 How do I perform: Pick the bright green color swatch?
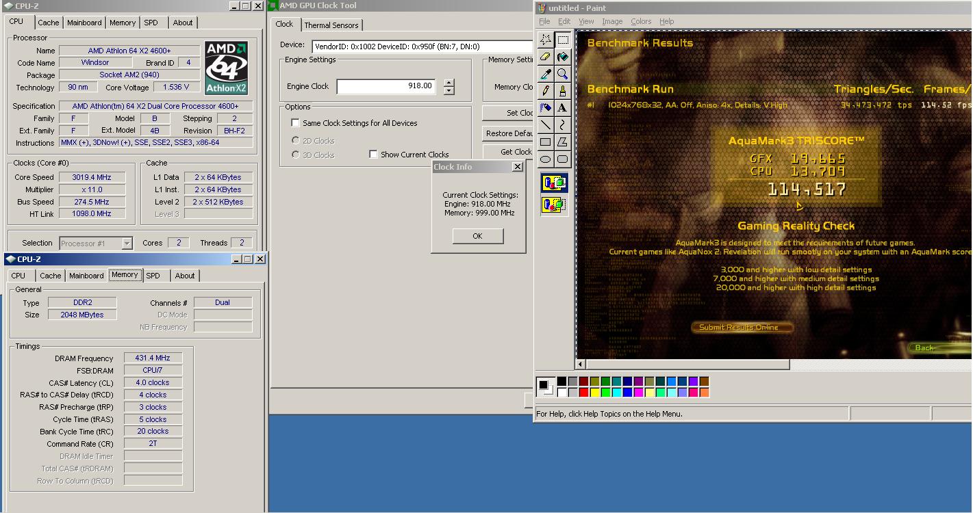pos(605,393)
